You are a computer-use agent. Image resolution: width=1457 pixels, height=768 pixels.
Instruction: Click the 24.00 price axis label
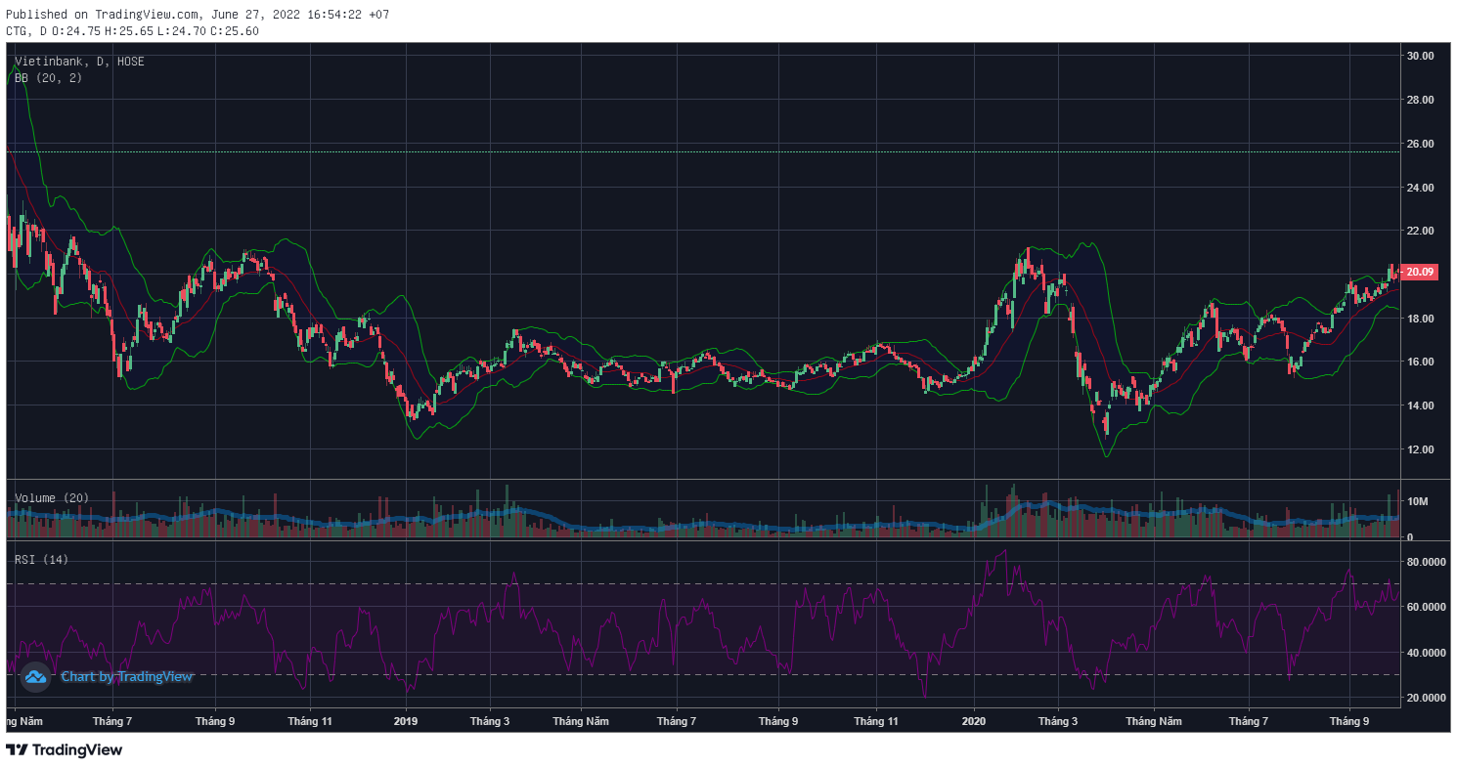pyautogui.click(x=1419, y=188)
